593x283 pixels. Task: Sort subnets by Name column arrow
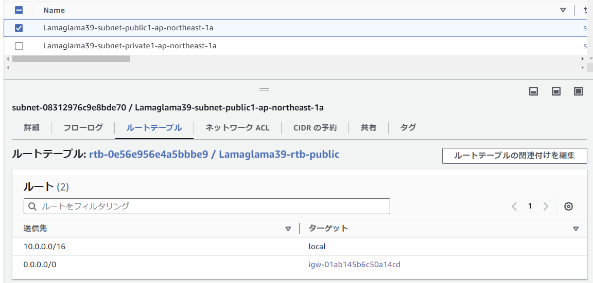(x=563, y=10)
